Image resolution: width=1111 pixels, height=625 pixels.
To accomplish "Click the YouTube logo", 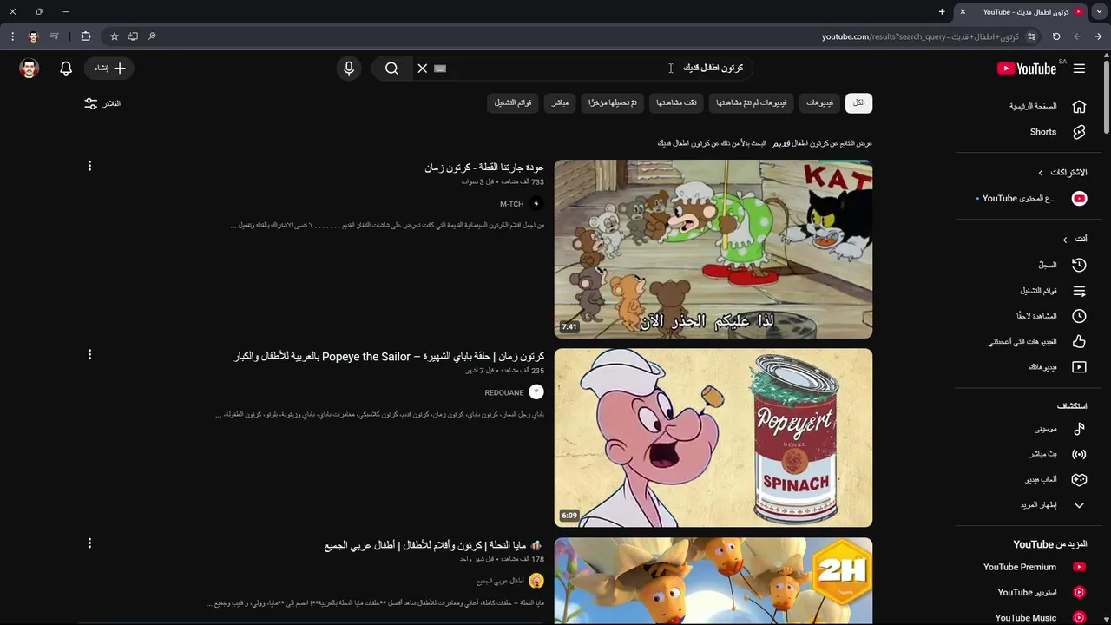I will [x=1027, y=69].
